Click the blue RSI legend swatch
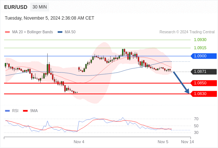Viewport: 218px width, 148px height. pos(7,111)
